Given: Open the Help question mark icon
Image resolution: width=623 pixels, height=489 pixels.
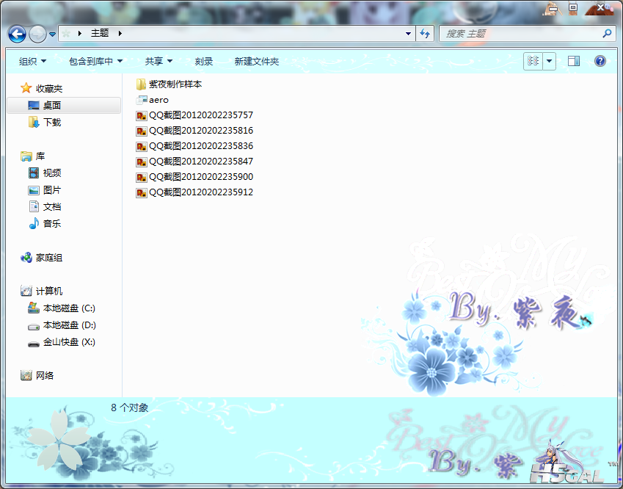Looking at the screenshot, I should click(600, 61).
